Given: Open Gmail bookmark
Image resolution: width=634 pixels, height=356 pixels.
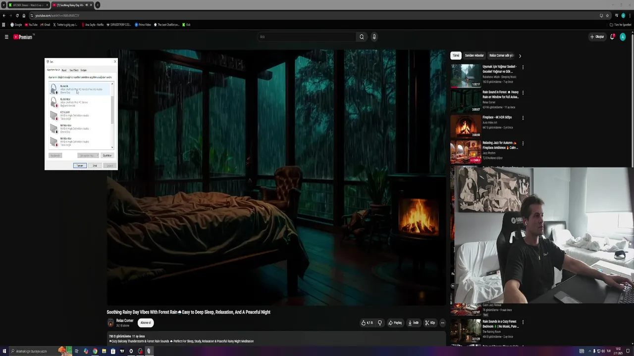Looking at the screenshot, I should [46, 25].
